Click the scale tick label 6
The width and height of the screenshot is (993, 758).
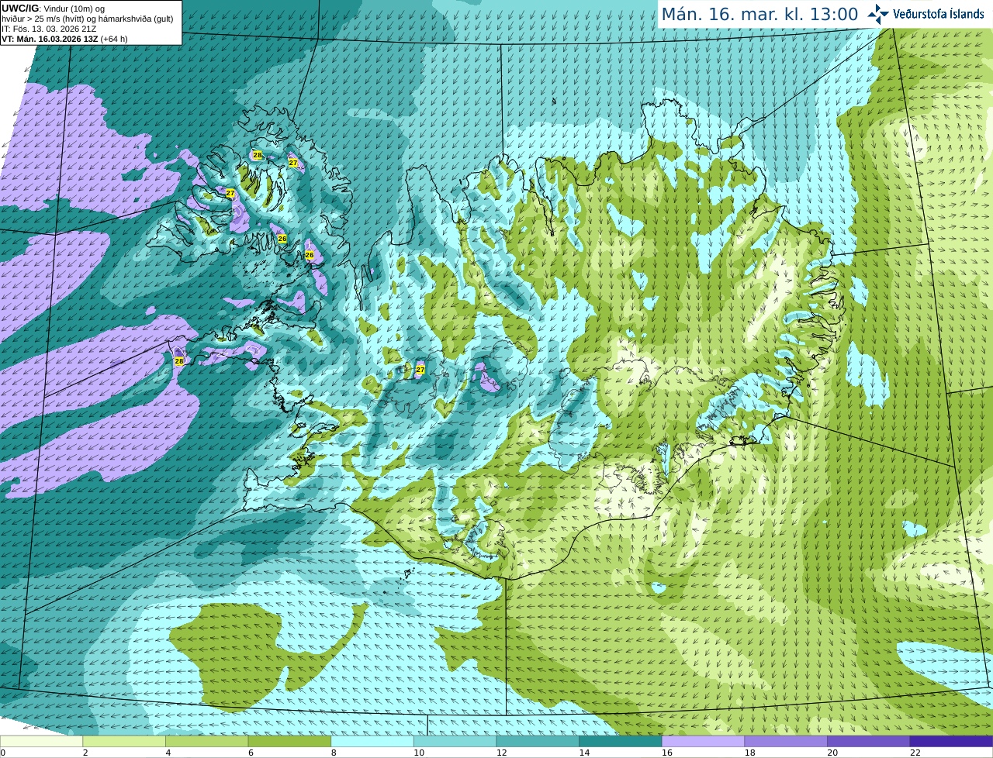(251, 753)
